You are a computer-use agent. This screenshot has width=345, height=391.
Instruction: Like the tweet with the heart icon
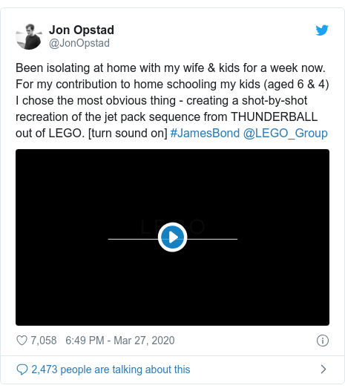point(22,341)
